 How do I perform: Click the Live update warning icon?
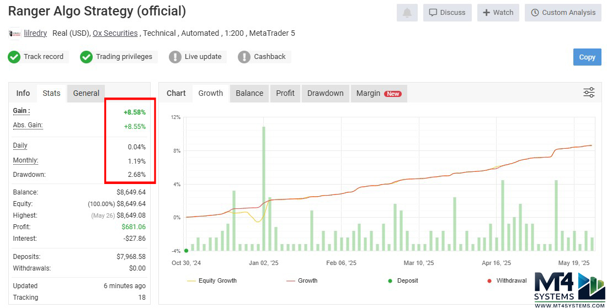point(175,57)
